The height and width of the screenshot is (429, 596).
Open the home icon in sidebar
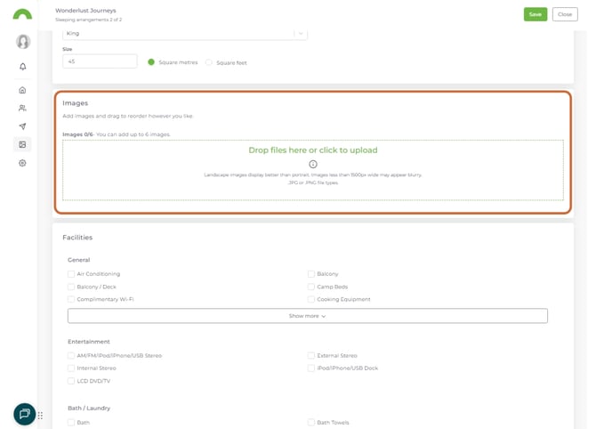point(23,90)
